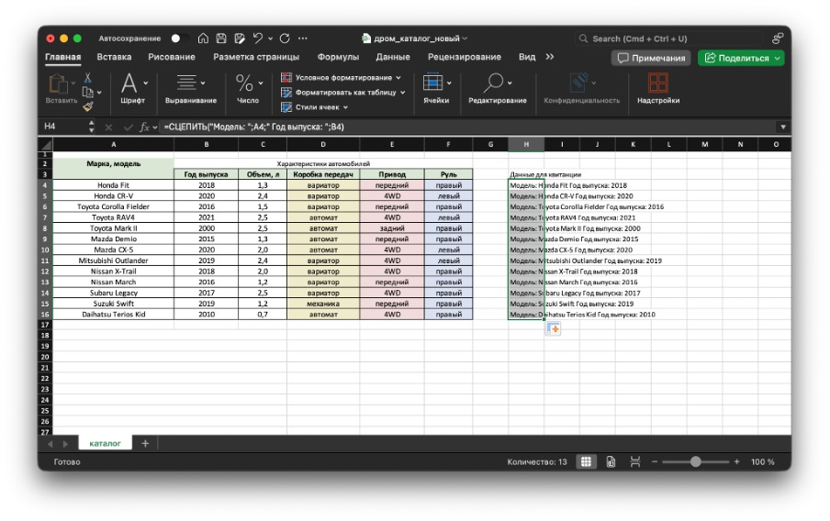
Task: Show more ribbon tabs chevron
Action: 549,57
